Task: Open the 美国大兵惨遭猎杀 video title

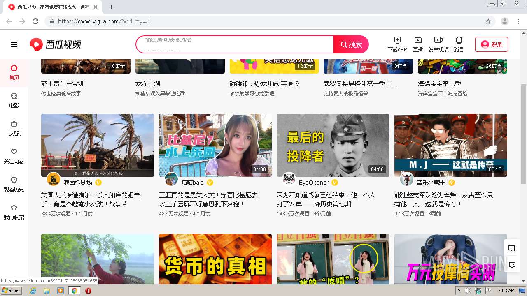Action: (91, 199)
